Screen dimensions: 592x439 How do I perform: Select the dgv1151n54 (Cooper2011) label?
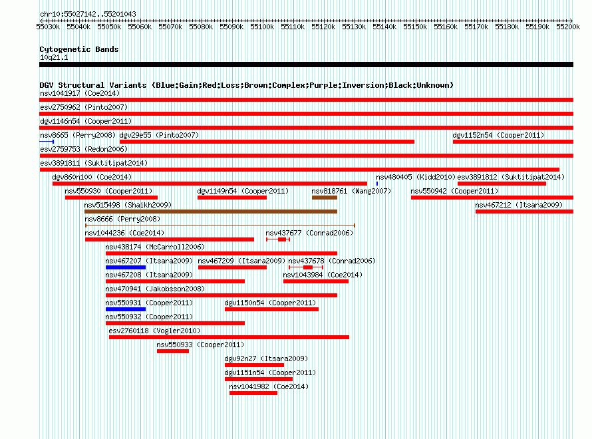point(270,372)
